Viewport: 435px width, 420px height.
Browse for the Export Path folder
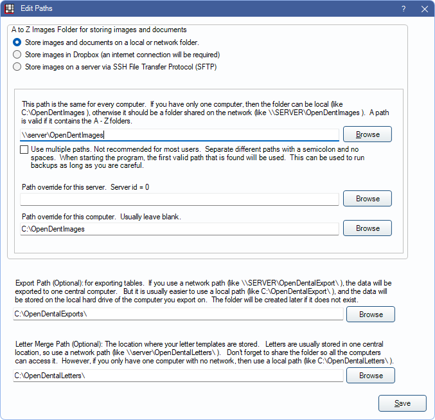(371, 315)
